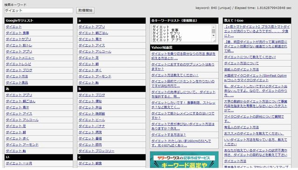Open 教えて！Goo link 有名人のダイエット方法
This screenshot has width=298, height=170.
pyautogui.click(x=241, y=127)
